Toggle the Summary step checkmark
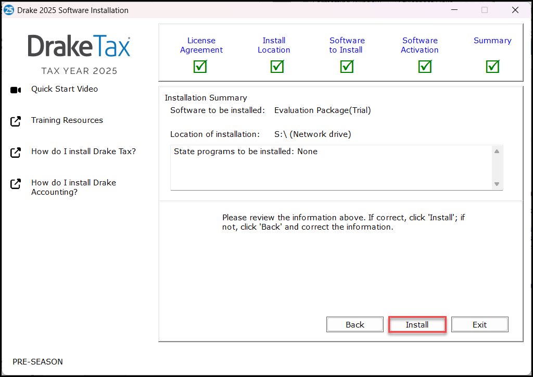 492,67
